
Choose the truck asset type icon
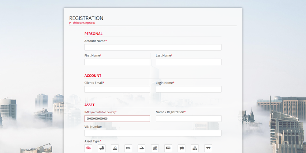102,148
